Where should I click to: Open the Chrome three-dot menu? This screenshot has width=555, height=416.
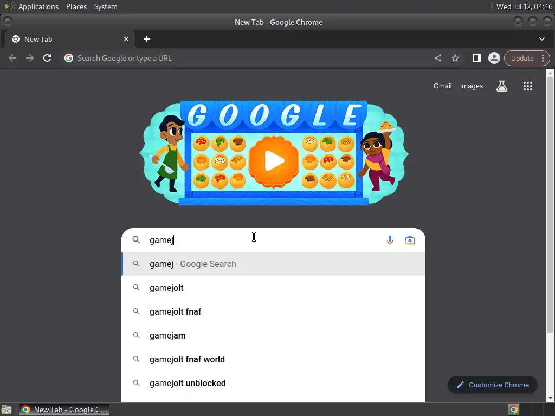(543, 58)
